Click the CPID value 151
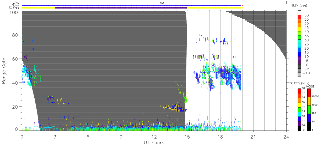This screenshot has width=322, height=148. pos(162,3)
